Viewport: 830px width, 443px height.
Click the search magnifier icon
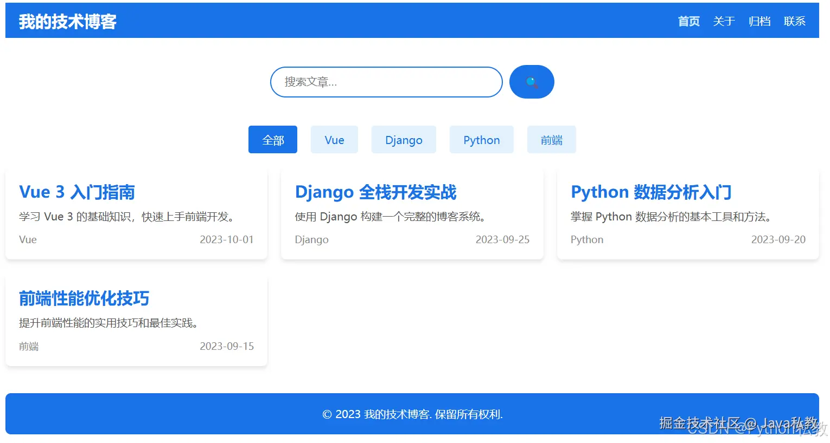pos(531,82)
